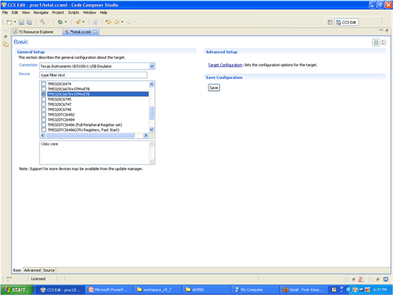This screenshot has width=393, height=295.
Task: Click the Back navigation arrow icon
Action: [x=116, y=22]
